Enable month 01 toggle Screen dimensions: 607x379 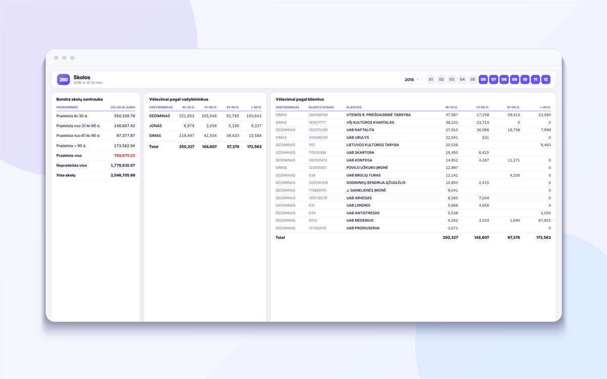[x=431, y=79]
